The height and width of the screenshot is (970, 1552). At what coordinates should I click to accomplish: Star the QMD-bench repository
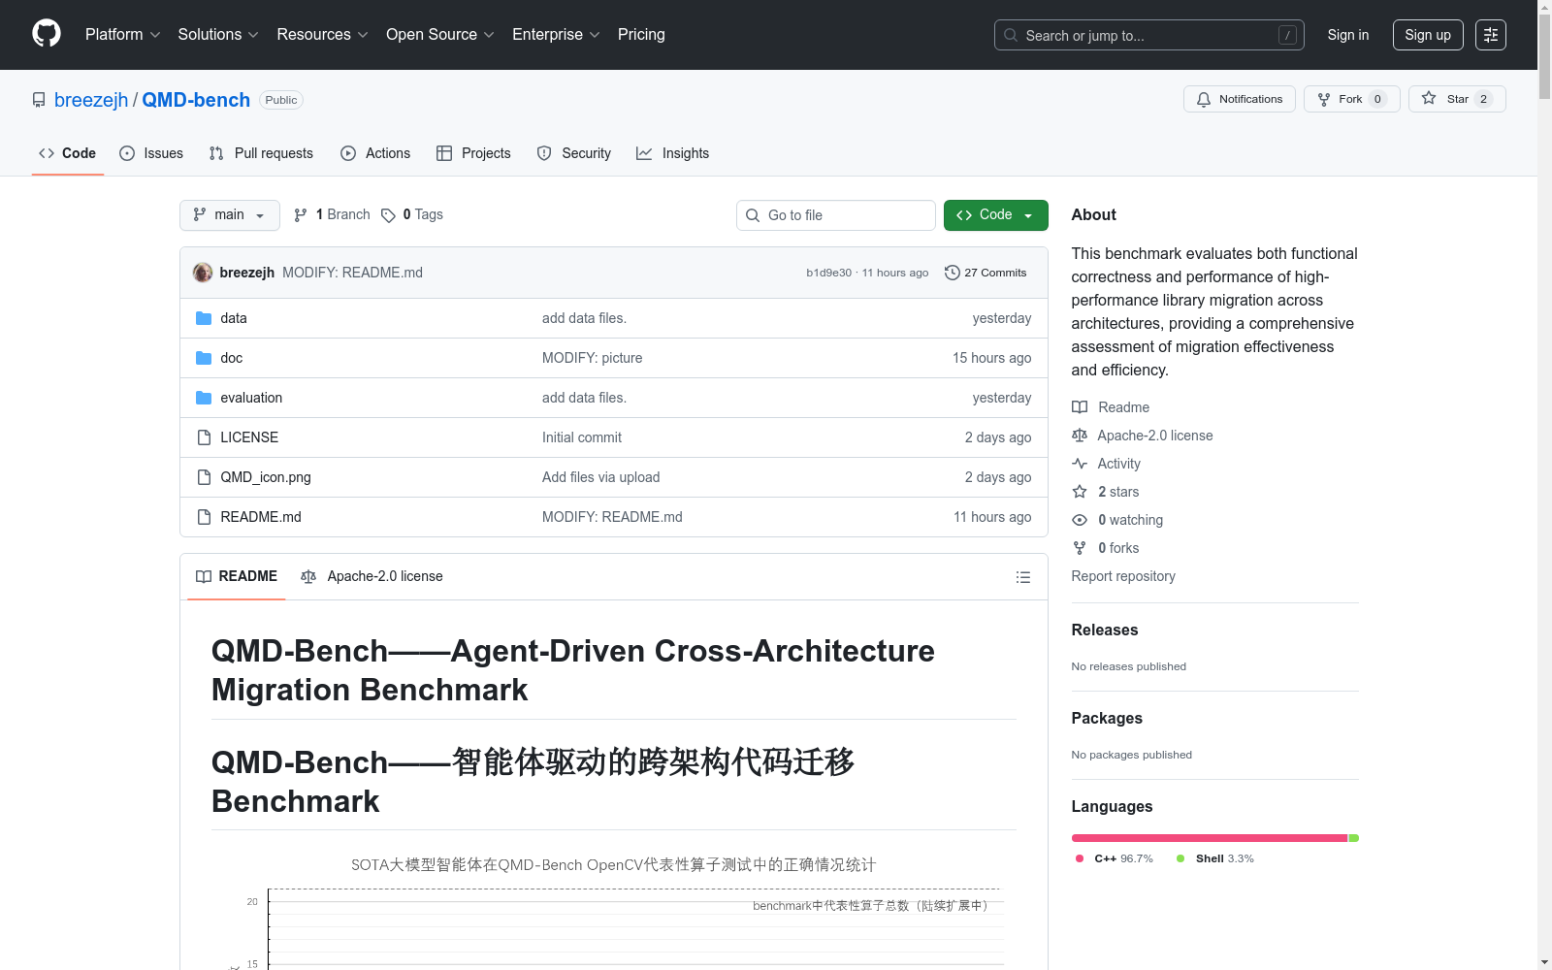pyautogui.click(x=1457, y=99)
